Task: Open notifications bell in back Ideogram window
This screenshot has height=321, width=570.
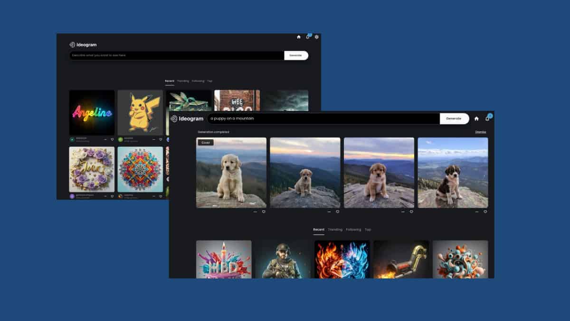Action: [308, 37]
